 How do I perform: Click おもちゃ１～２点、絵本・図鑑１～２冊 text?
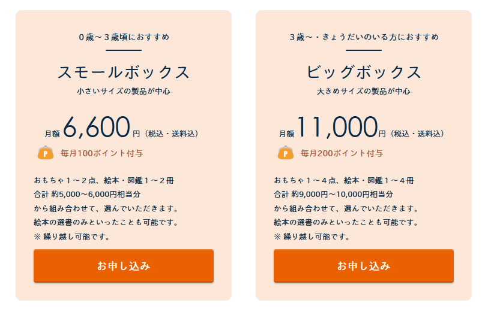(x=104, y=180)
